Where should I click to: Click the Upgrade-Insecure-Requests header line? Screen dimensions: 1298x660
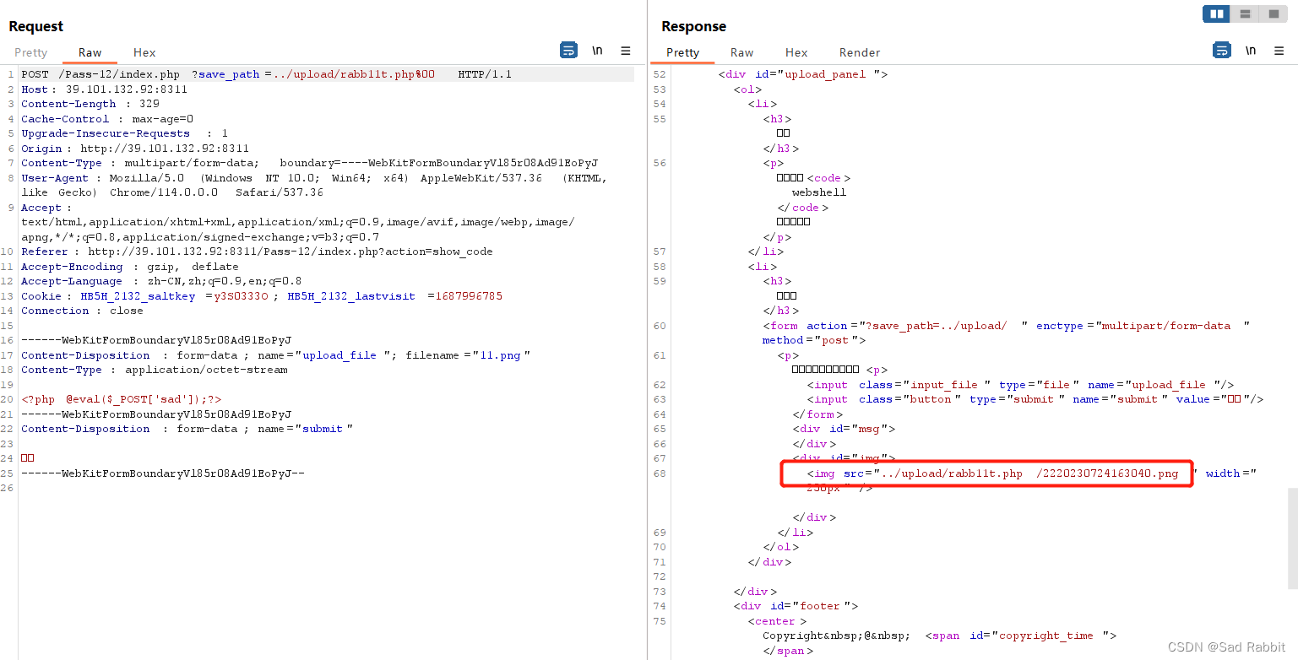coord(125,133)
